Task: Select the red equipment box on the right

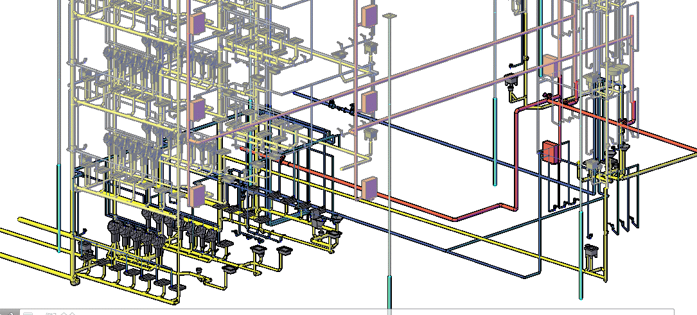Action: pyautogui.click(x=550, y=152)
